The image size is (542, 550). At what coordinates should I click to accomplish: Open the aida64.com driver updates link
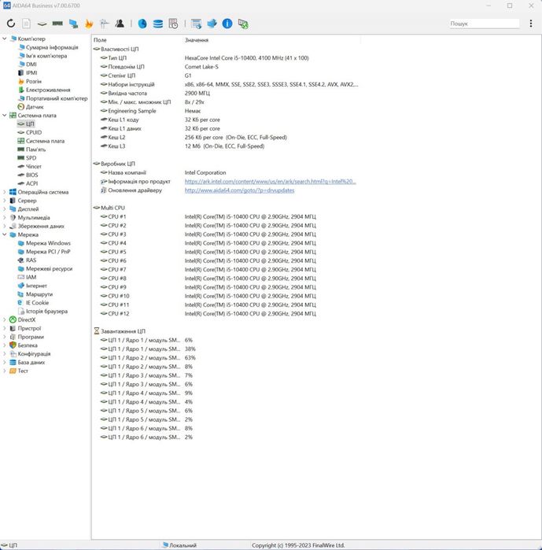[x=239, y=190]
